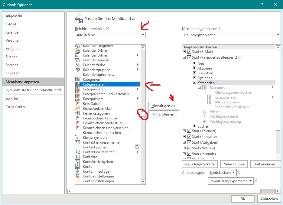Viewport: 283px width, 205px height.
Task: Click the Kontakt in dieser Firma icon
Action: pos(77,142)
